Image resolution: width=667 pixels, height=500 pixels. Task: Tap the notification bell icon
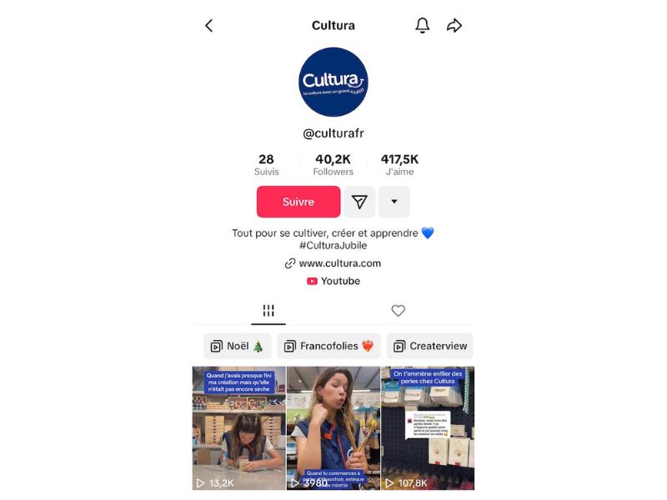pyautogui.click(x=423, y=26)
